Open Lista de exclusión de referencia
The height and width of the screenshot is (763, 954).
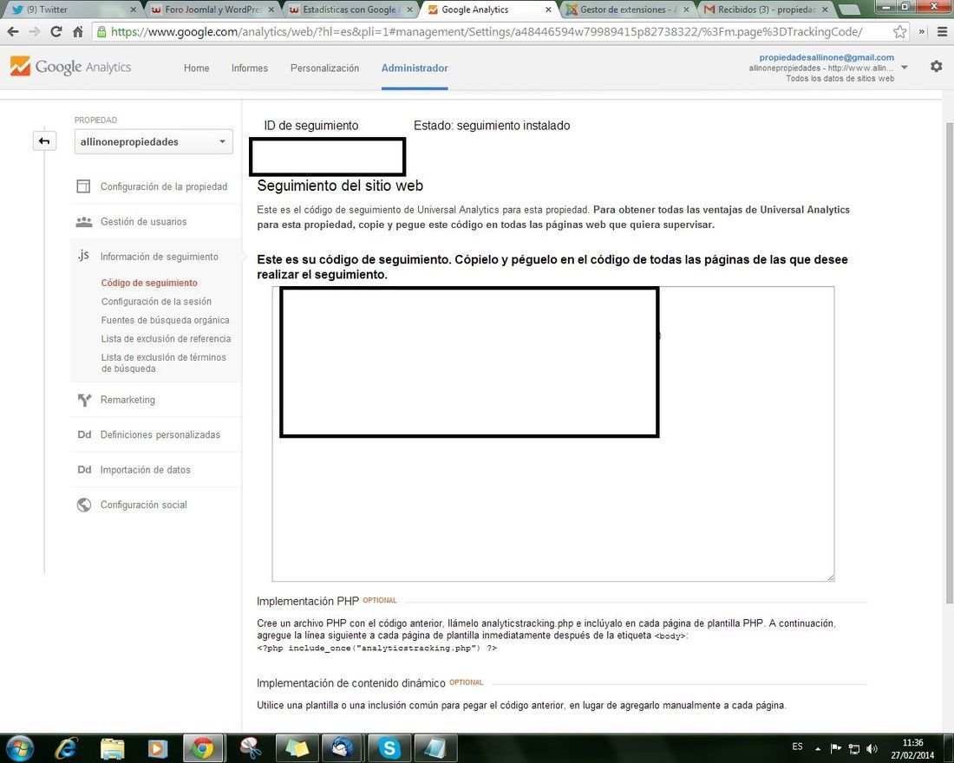pyautogui.click(x=167, y=338)
